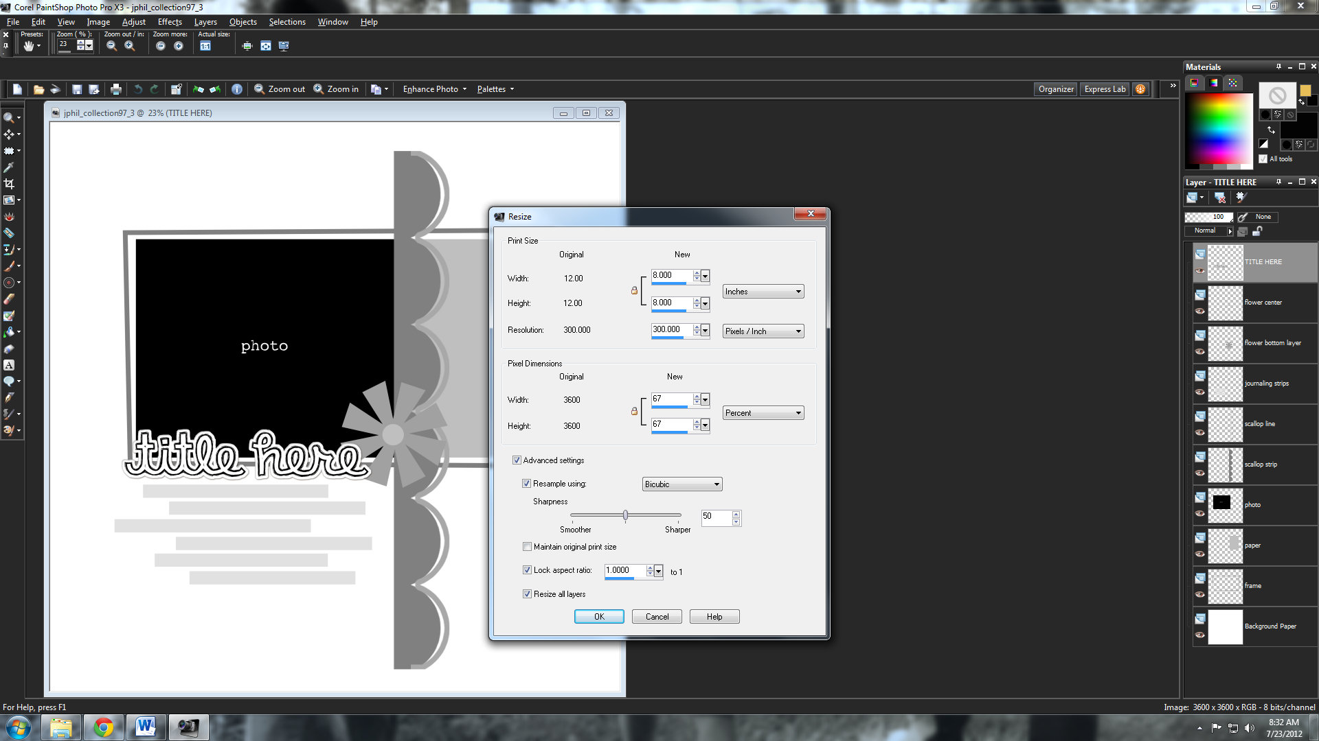Toggle All tools checkbox in Materials

coord(1263,159)
